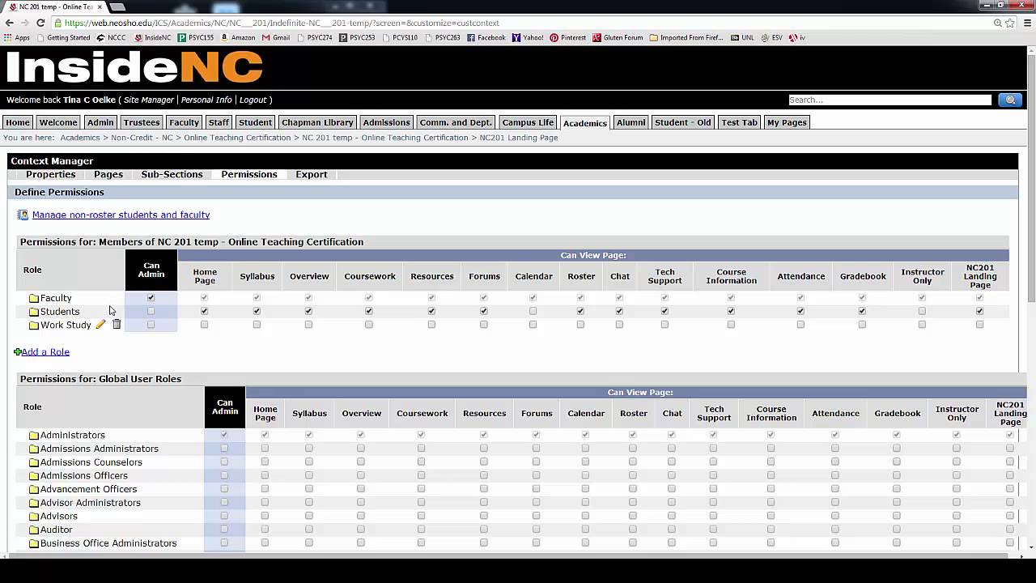Viewport: 1036px width, 583px height.
Task: Click the InsideNC logo
Action: coord(135,67)
